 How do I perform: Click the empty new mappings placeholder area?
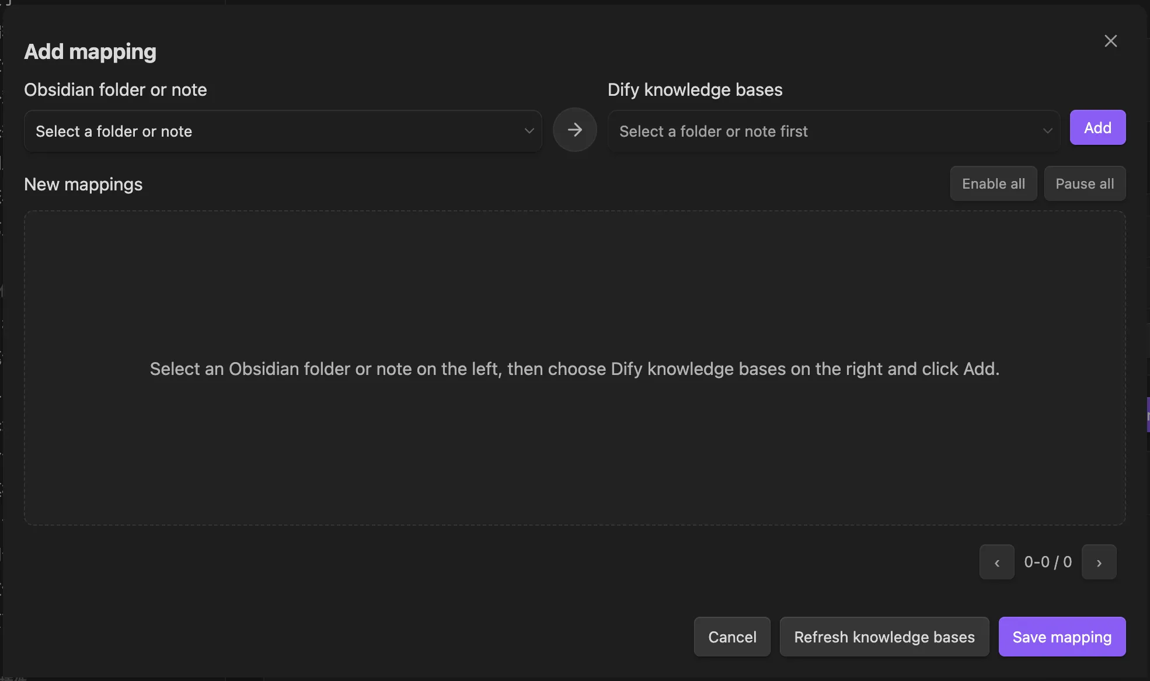tap(575, 368)
